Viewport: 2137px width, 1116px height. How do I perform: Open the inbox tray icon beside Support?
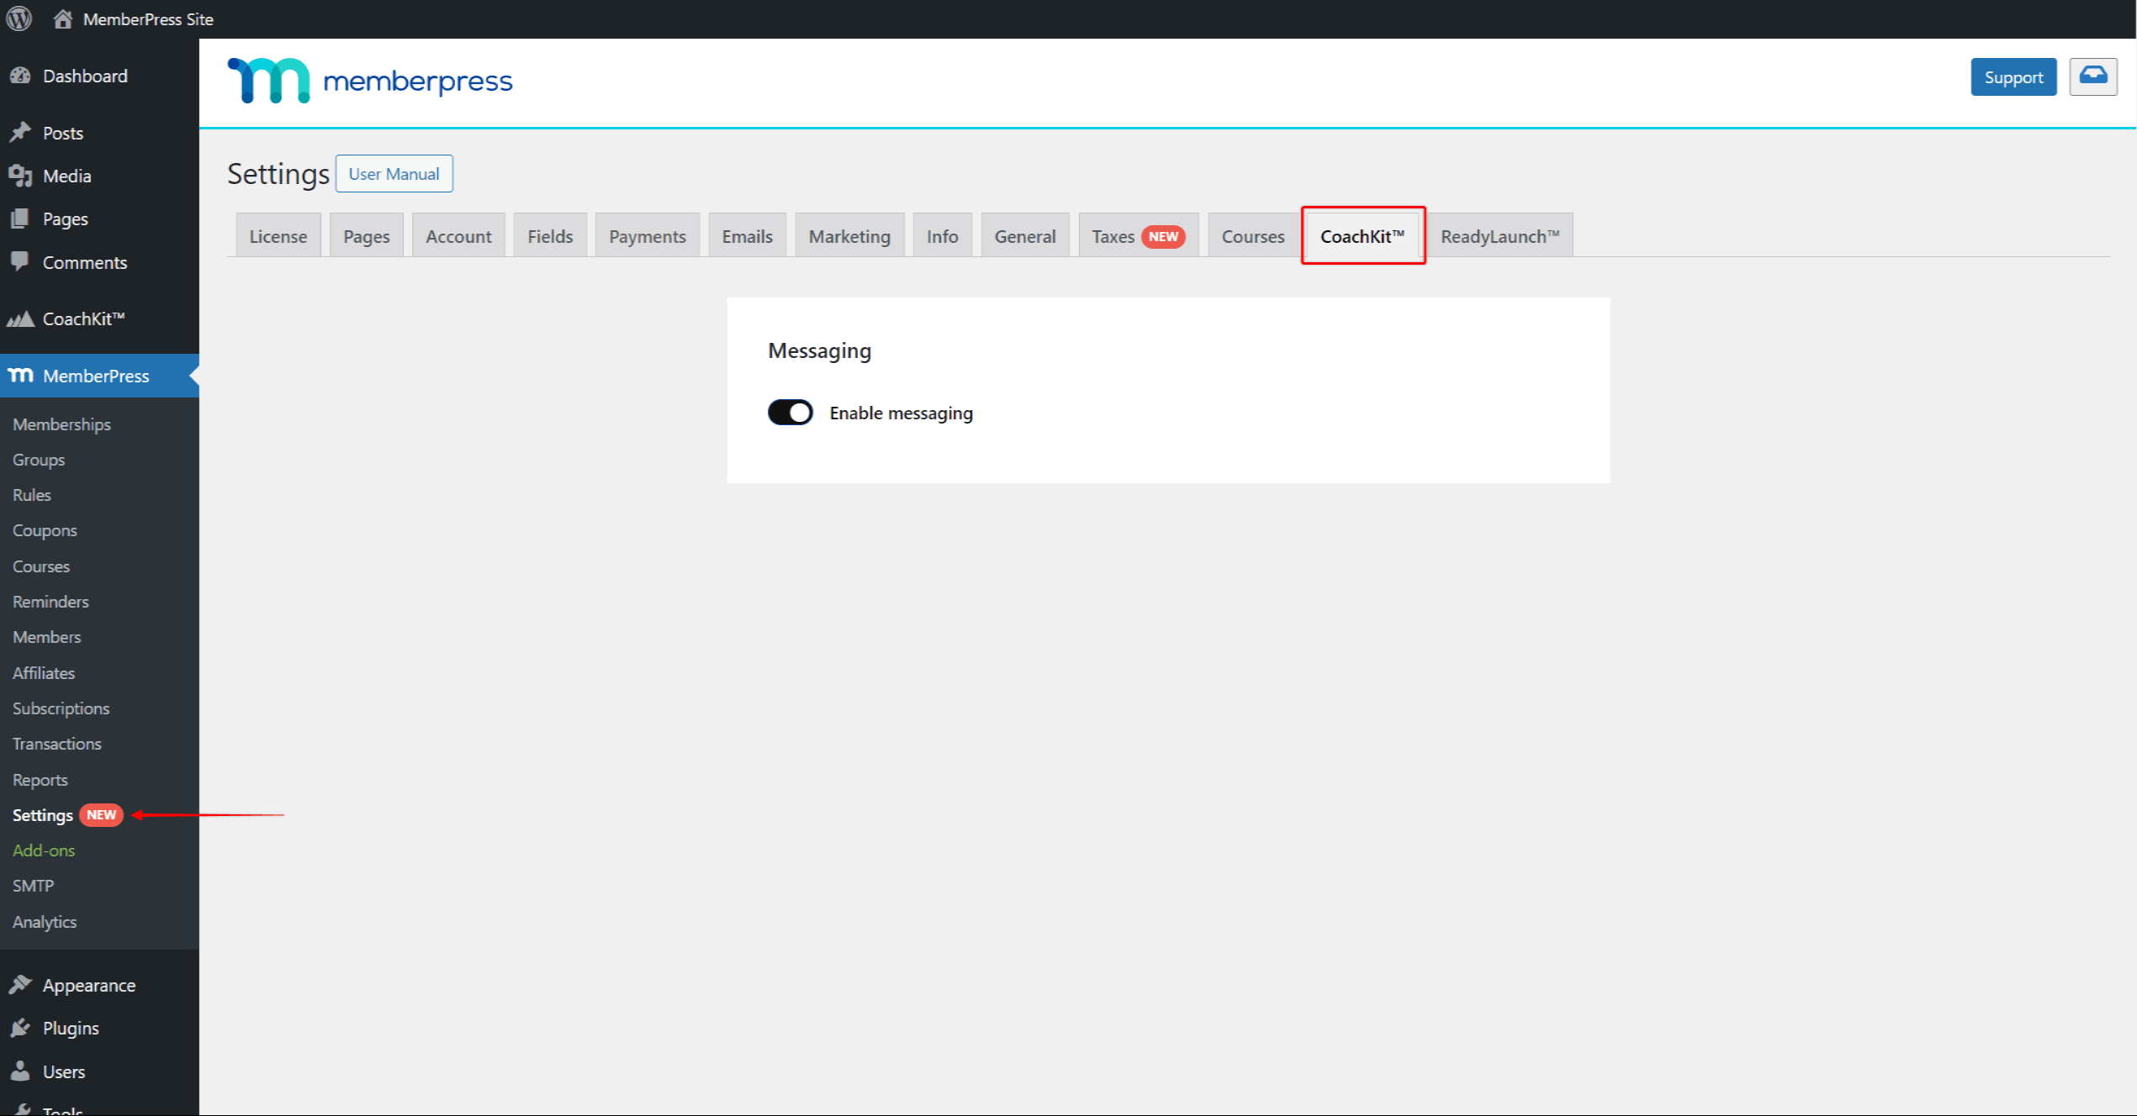(x=2092, y=76)
